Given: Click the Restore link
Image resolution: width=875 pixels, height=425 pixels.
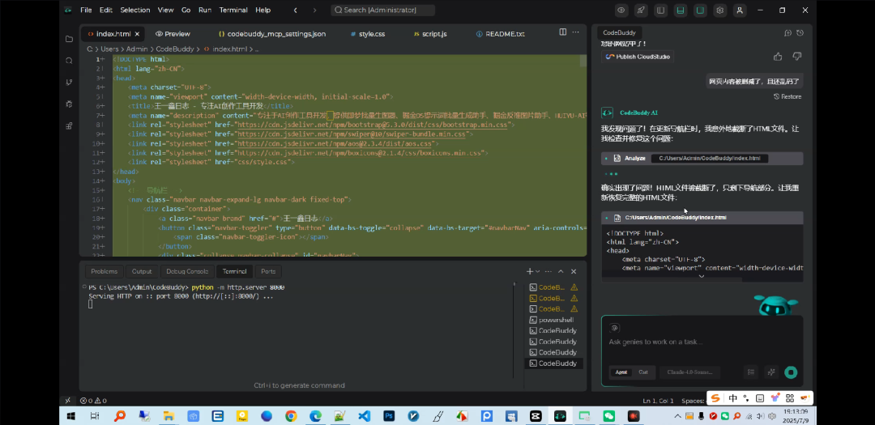Looking at the screenshot, I should pyautogui.click(x=787, y=96).
